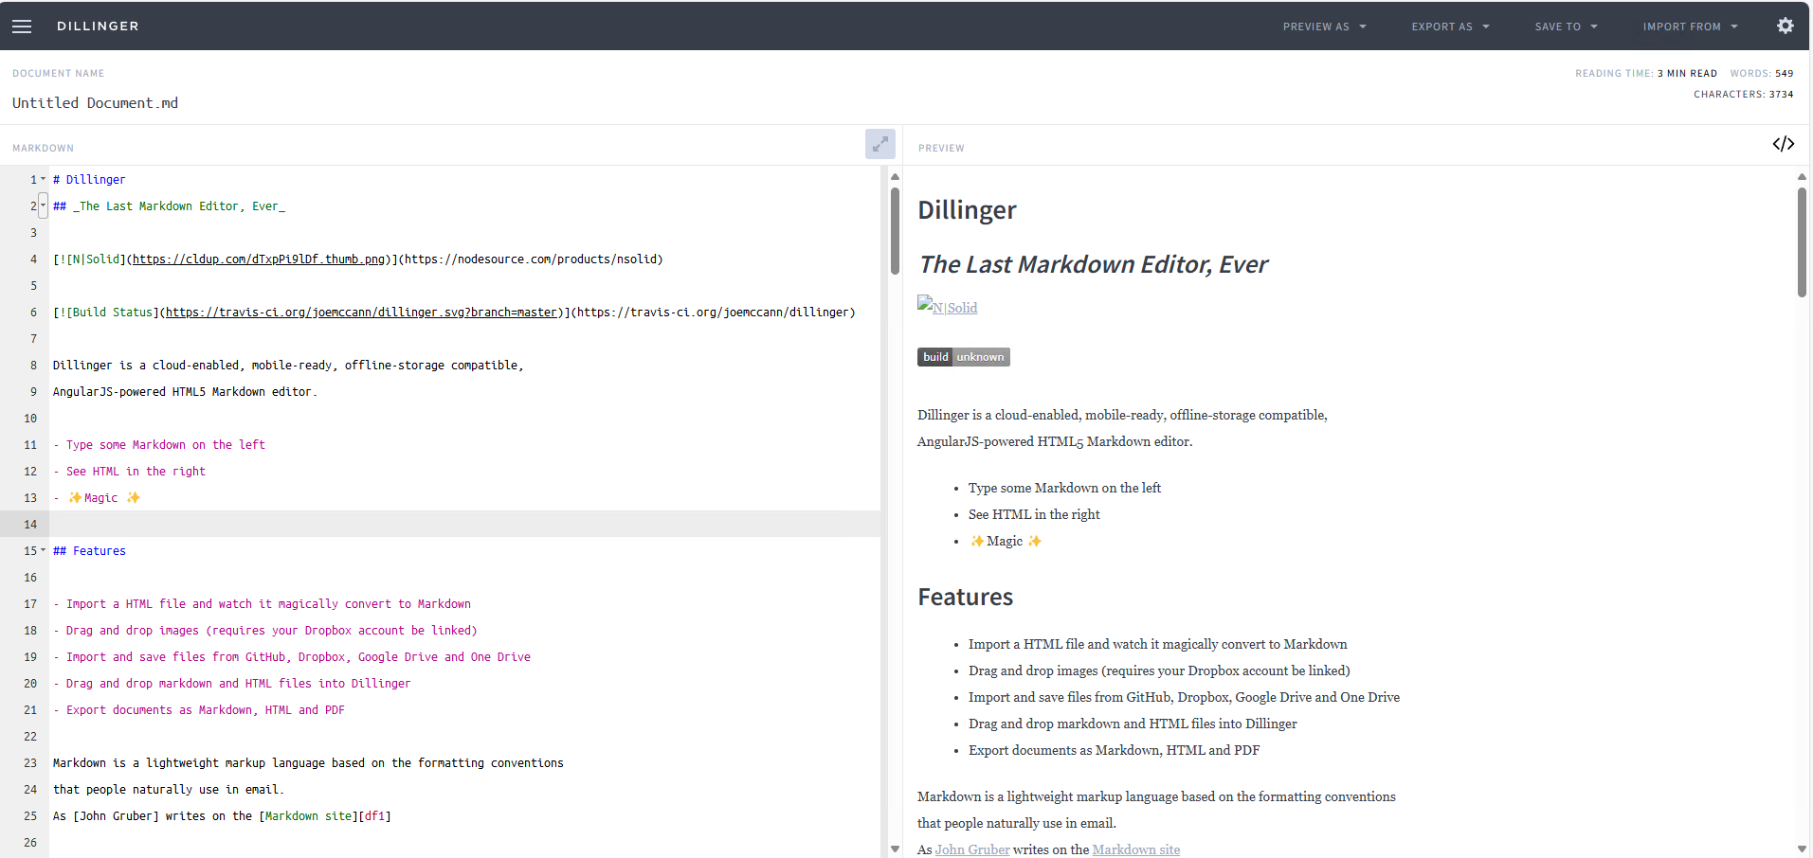
Task: Click the '# Dillinger' heading line in editor
Action: coord(89,179)
